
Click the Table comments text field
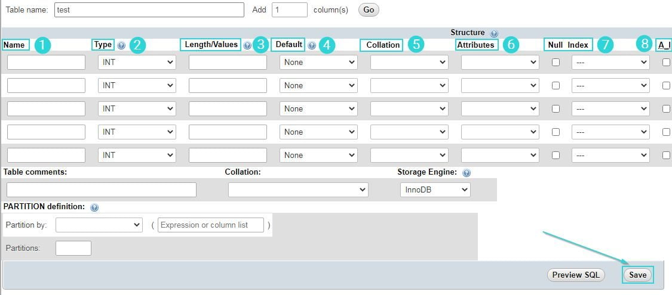[102, 190]
